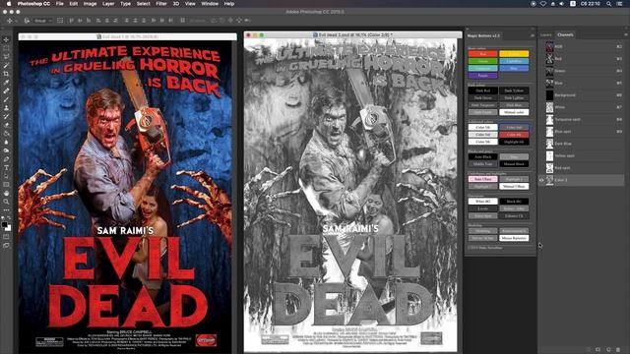
Task: Select the Healing Brush tool
Action: coord(6,90)
